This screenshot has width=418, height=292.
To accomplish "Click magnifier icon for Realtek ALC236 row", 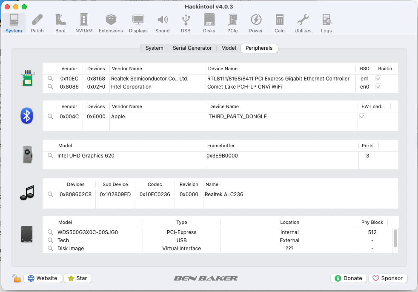I will point(50,195).
